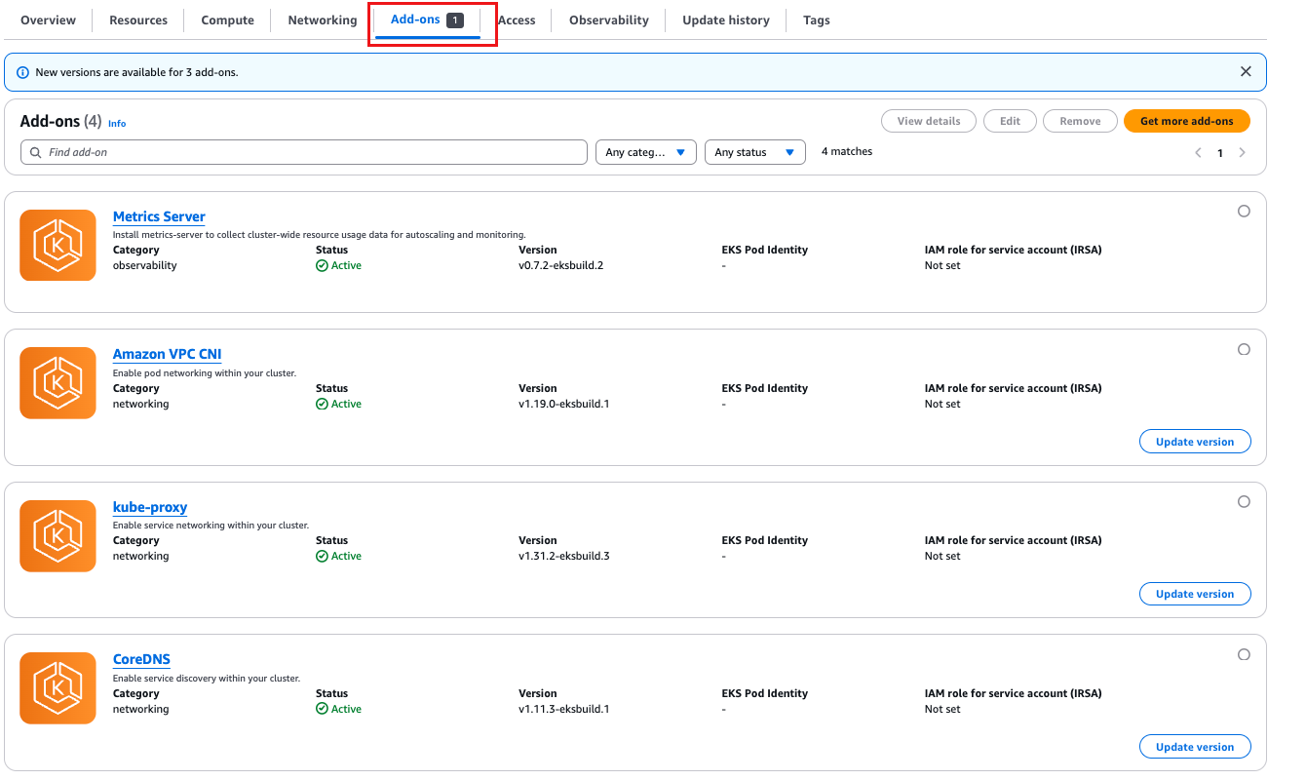Viewport: 1306px width, 780px height.
Task: Dismiss the new versions info banner
Action: [1246, 71]
